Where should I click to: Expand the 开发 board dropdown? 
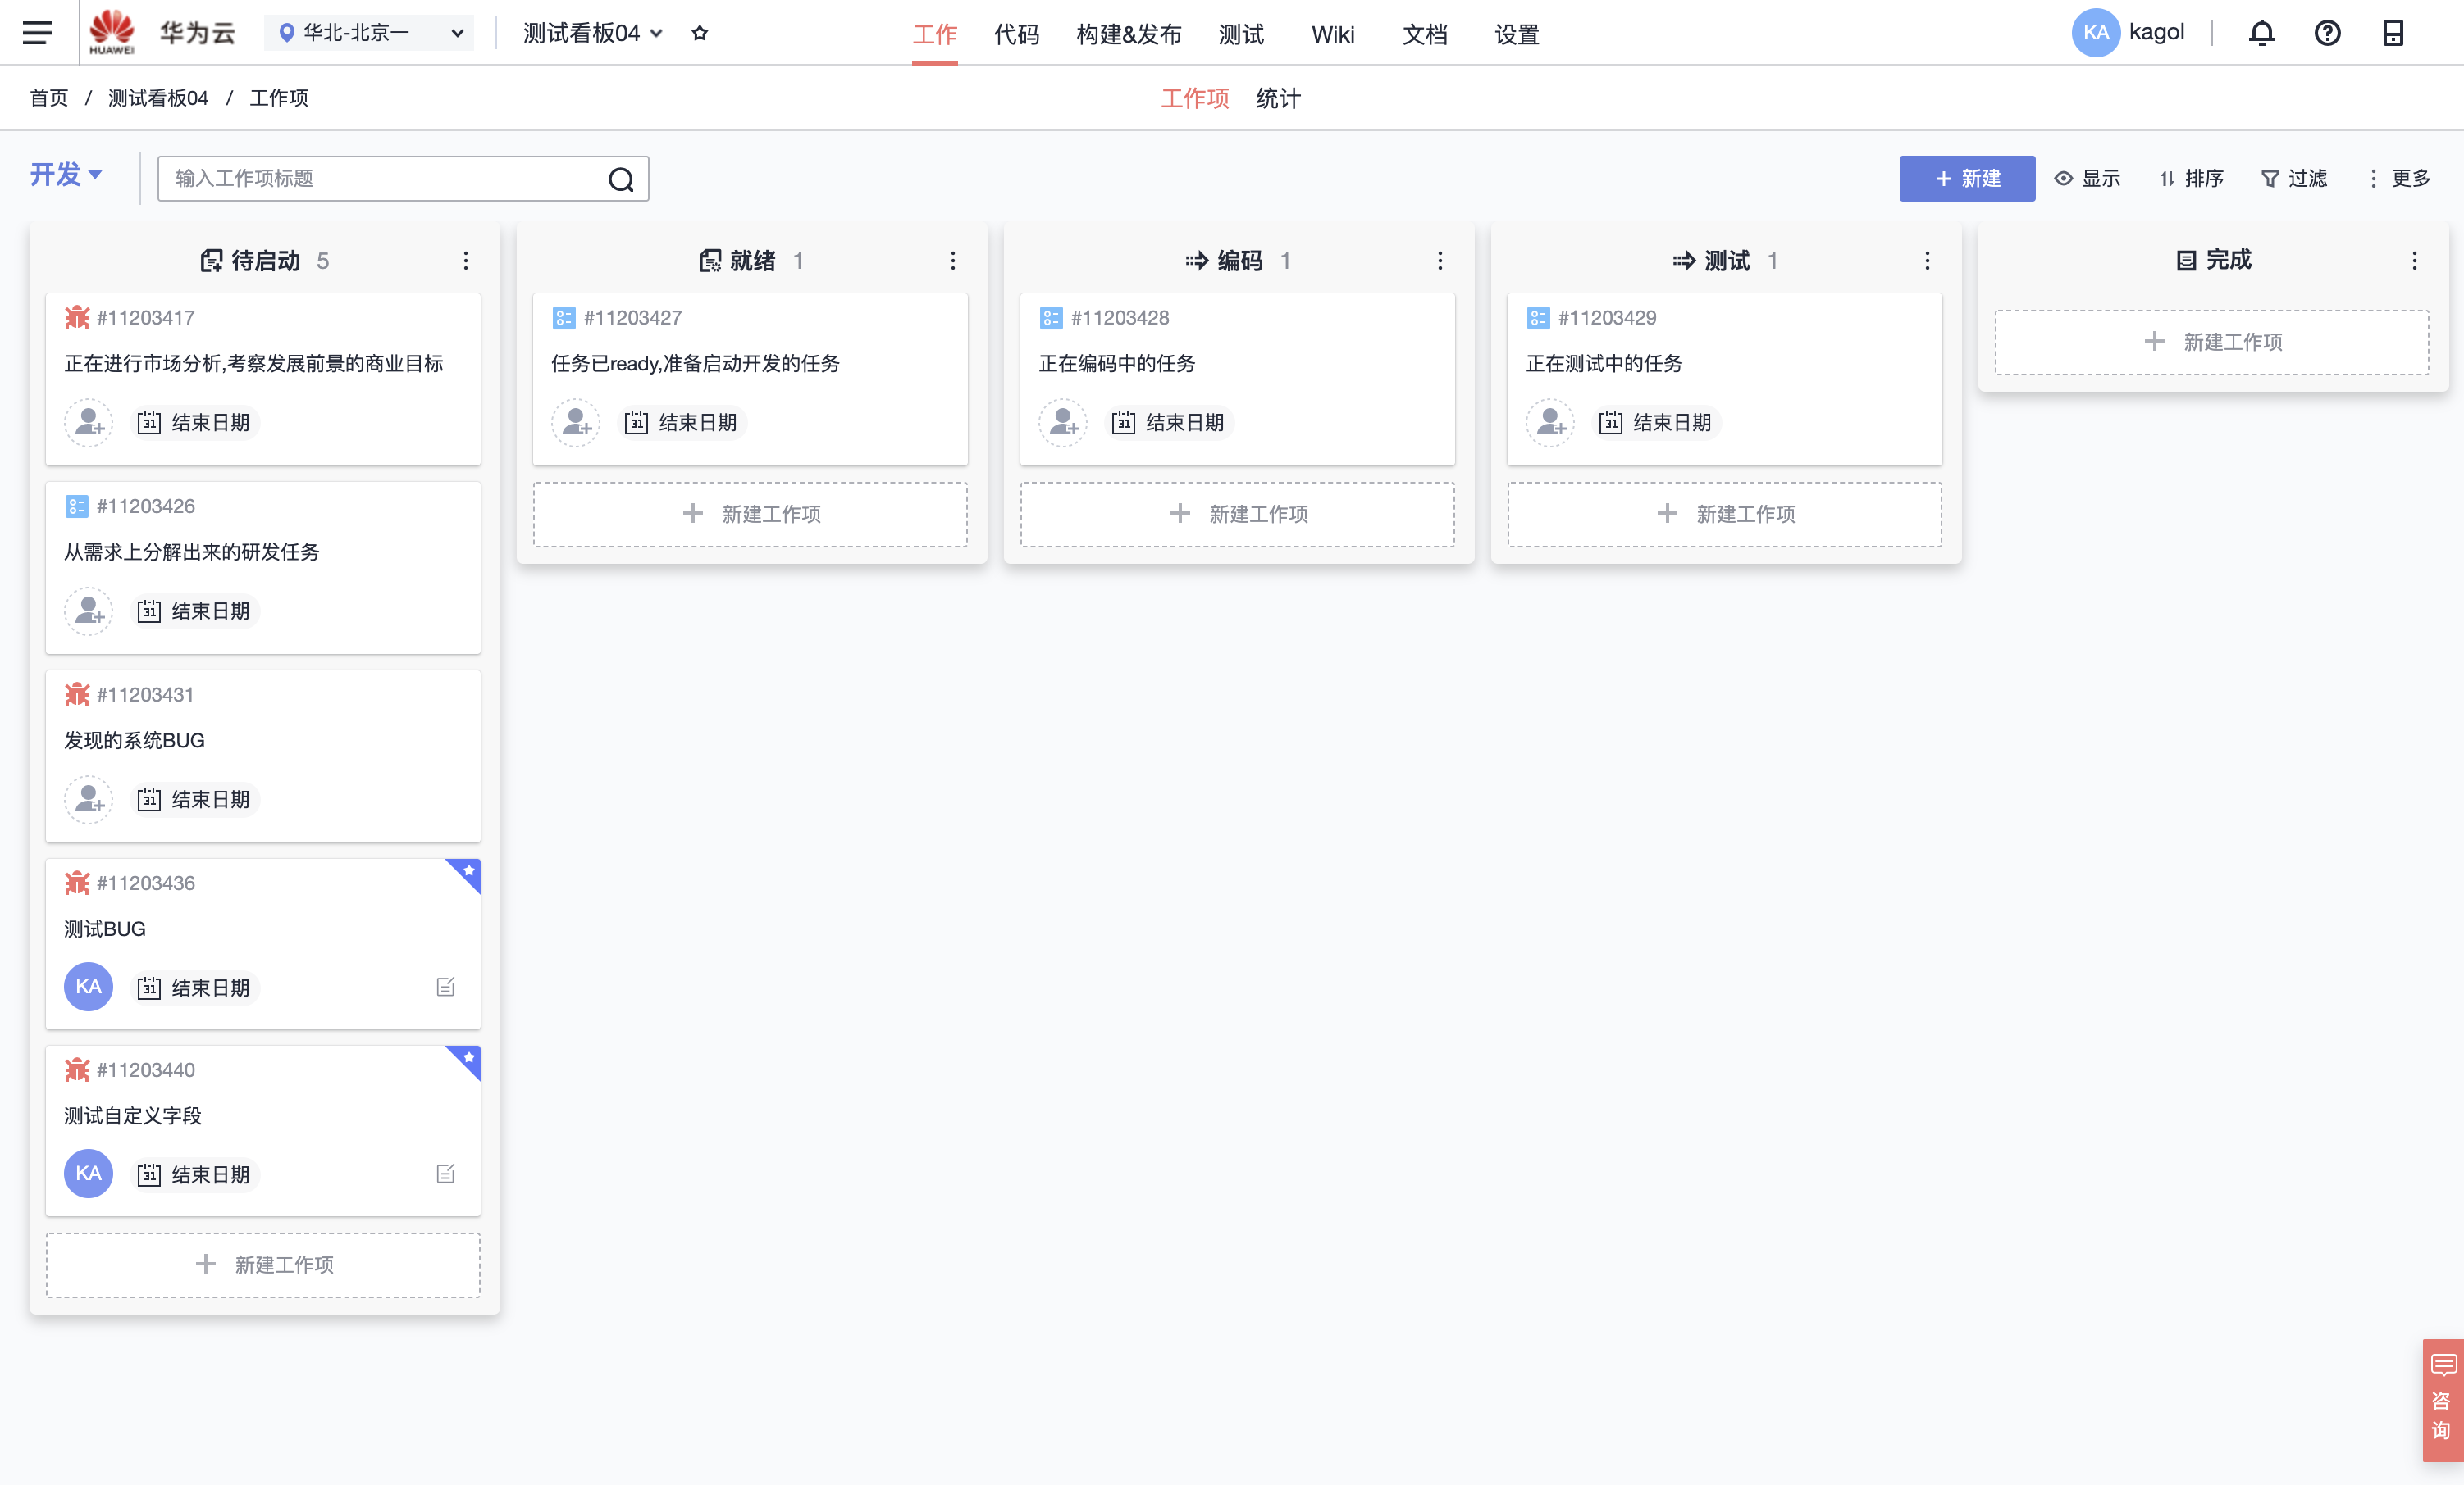66,175
